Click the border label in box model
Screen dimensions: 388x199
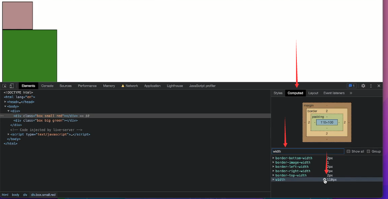[312, 111]
